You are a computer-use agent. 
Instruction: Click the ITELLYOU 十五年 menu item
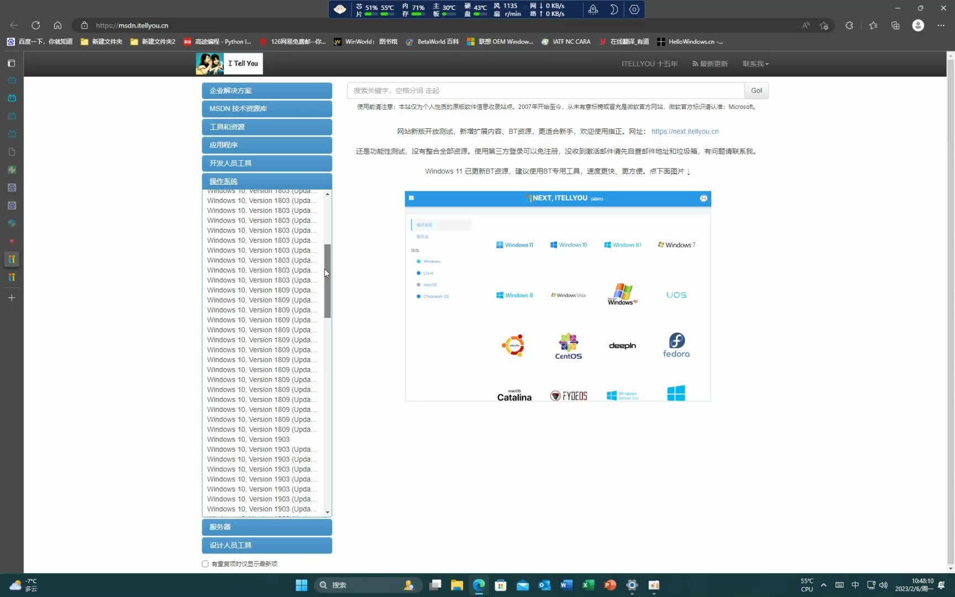[x=649, y=64]
